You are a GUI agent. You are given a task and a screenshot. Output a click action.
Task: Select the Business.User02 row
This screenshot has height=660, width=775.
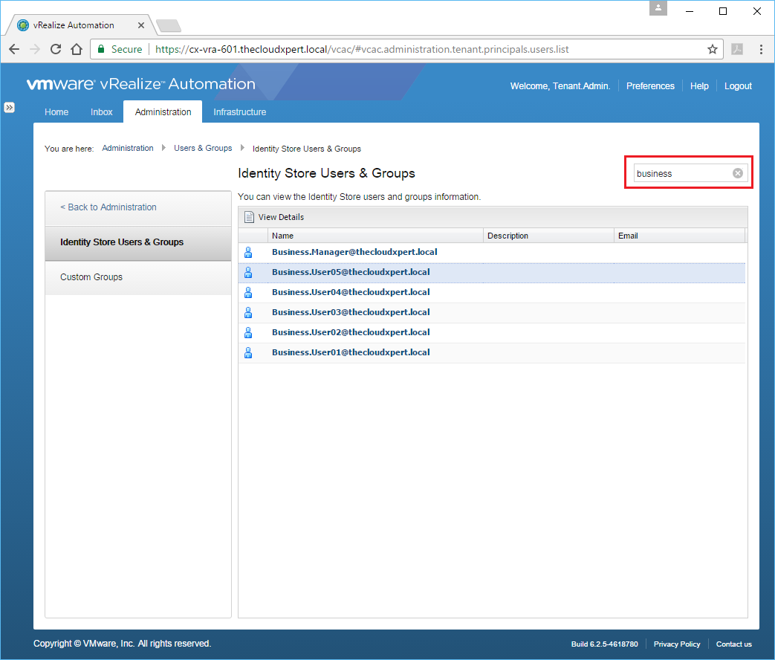(x=351, y=332)
